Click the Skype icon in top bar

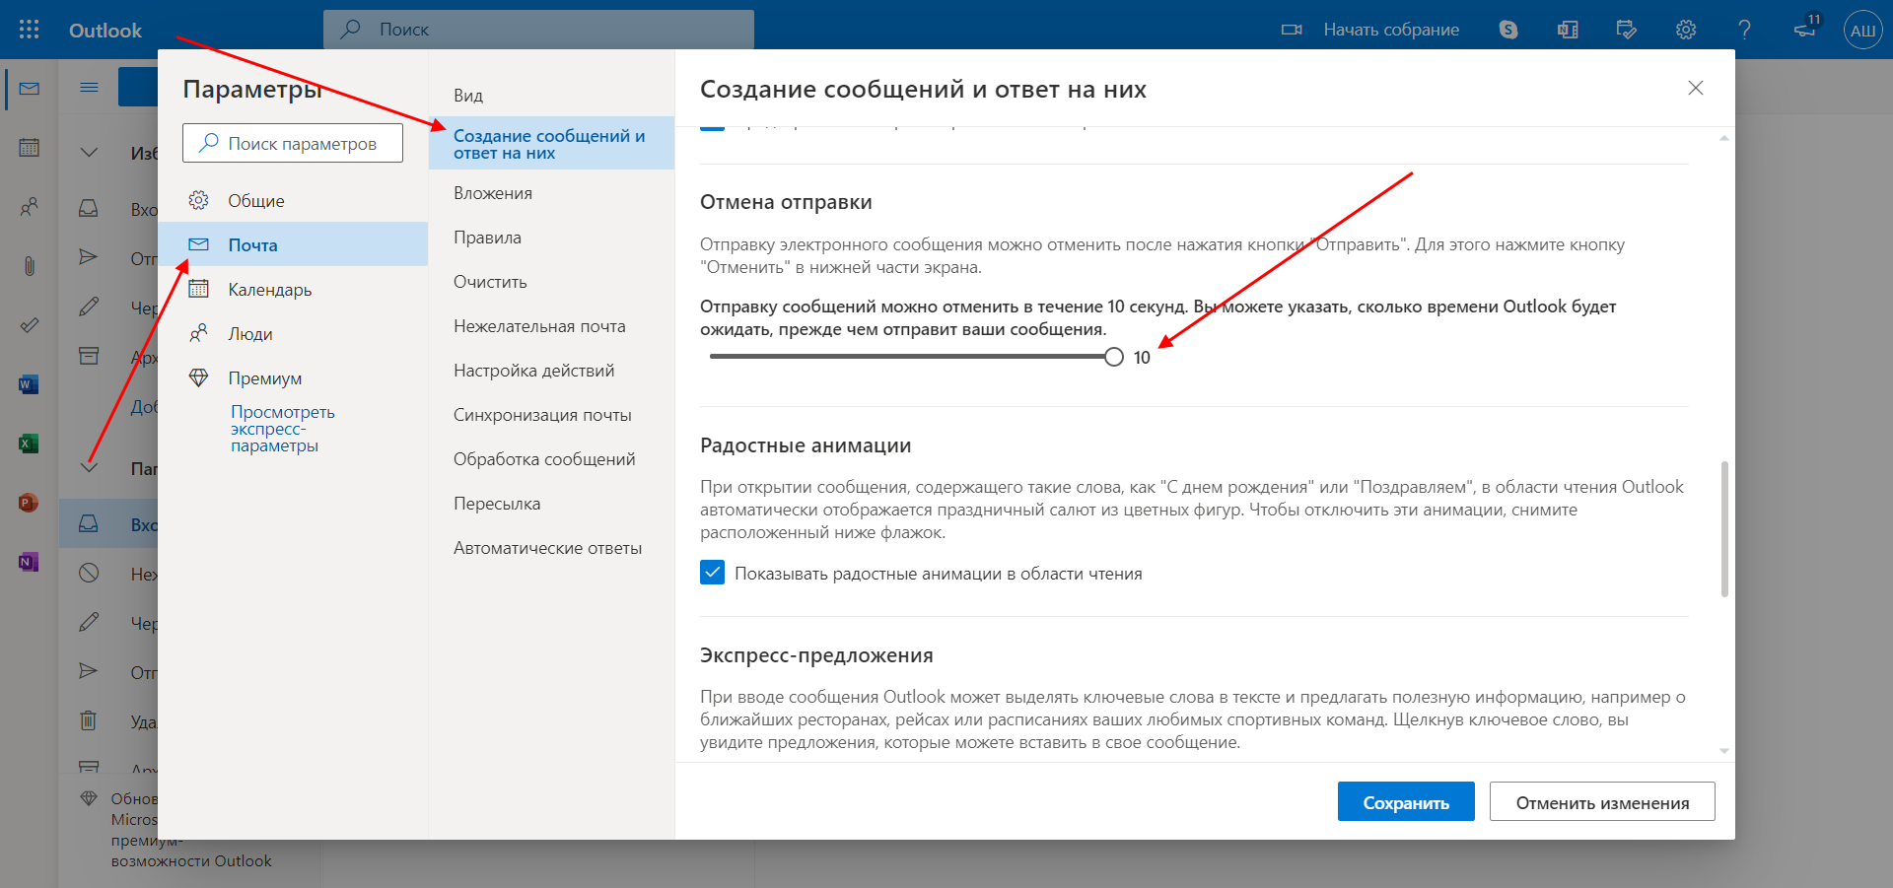pos(1508,30)
